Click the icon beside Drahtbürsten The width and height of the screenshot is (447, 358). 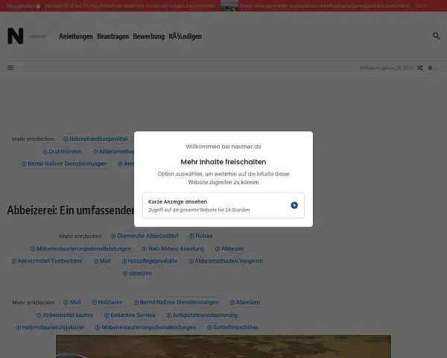[x=45, y=151]
